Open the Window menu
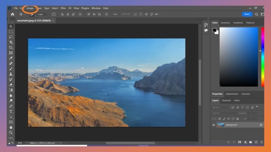Image resolution: width=271 pixels, height=152 pixels. coord(96,8)
